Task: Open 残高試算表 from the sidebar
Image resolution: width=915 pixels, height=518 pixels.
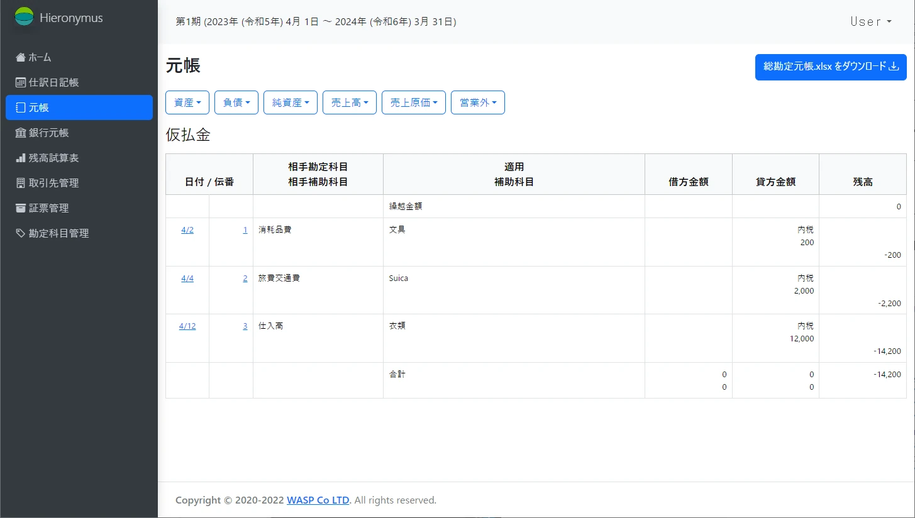Action: [79, 158]
